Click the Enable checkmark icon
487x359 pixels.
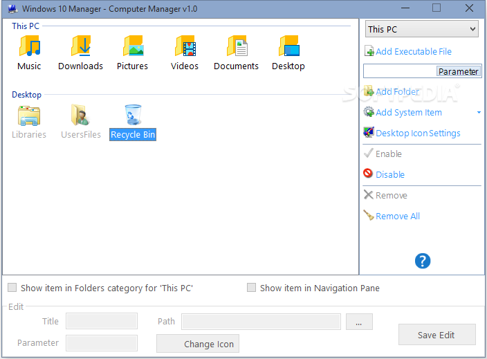coord(368,153)
